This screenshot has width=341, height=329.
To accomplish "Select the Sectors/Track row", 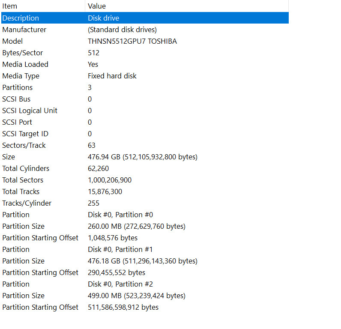I will pos(145,145).
